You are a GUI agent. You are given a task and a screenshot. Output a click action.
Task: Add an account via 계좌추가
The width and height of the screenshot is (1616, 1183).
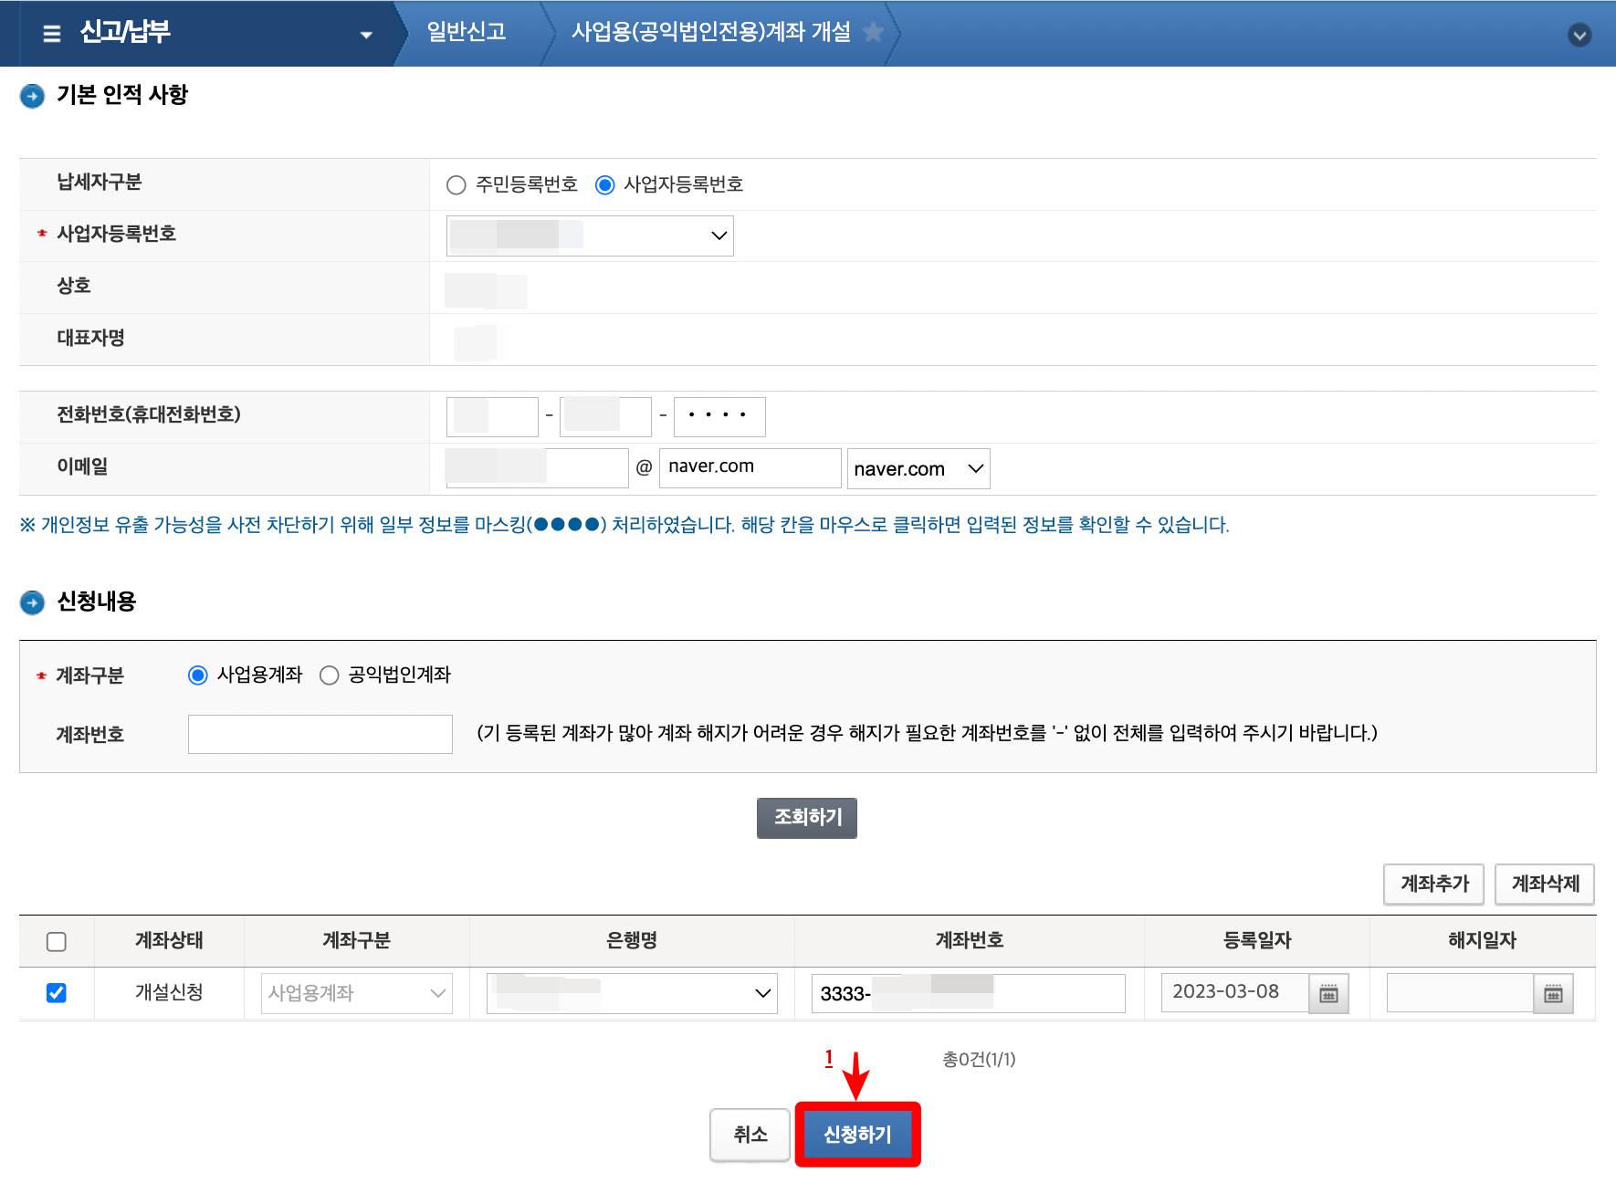(x=1433, y=884)
